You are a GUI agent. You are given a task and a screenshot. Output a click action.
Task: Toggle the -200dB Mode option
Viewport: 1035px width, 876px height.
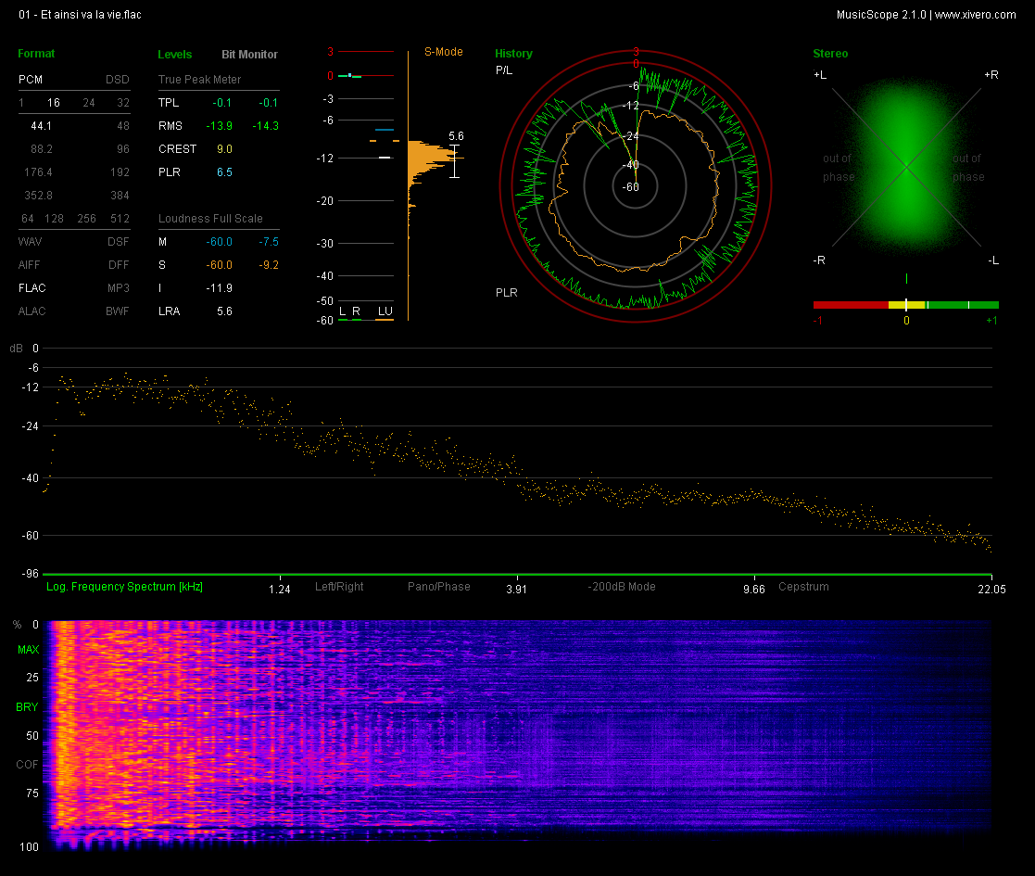[x=622, y=587]
